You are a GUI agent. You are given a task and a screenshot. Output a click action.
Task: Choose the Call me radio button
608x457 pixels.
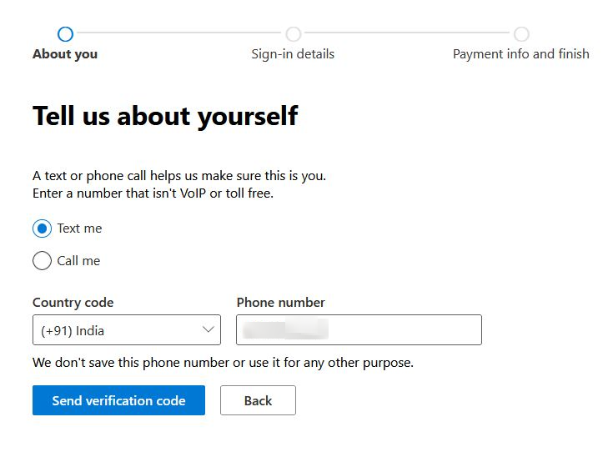click(42, 261)
